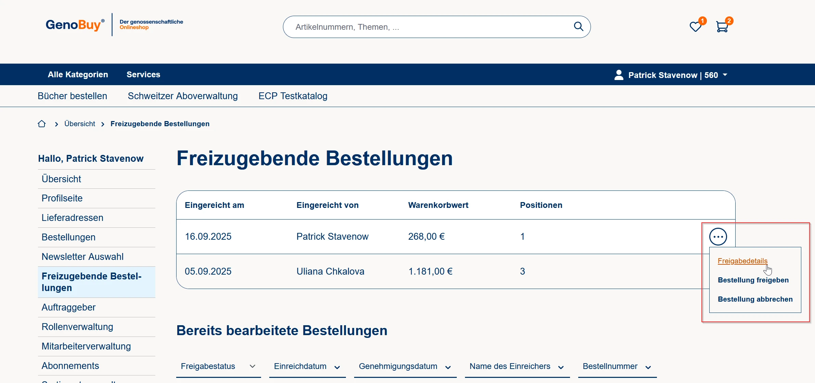Open the Genehmigungsdatum filter dropdown
Image resolution: width=815 pixels, height=383 pixels.
[x=405, y=366]
